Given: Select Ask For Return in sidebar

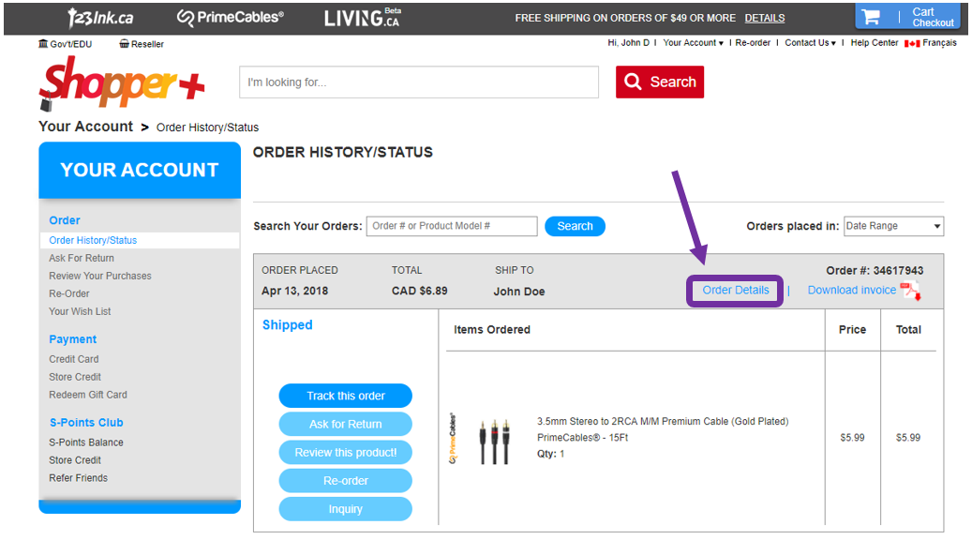Looking at the screenshot, I should point(82,258).
